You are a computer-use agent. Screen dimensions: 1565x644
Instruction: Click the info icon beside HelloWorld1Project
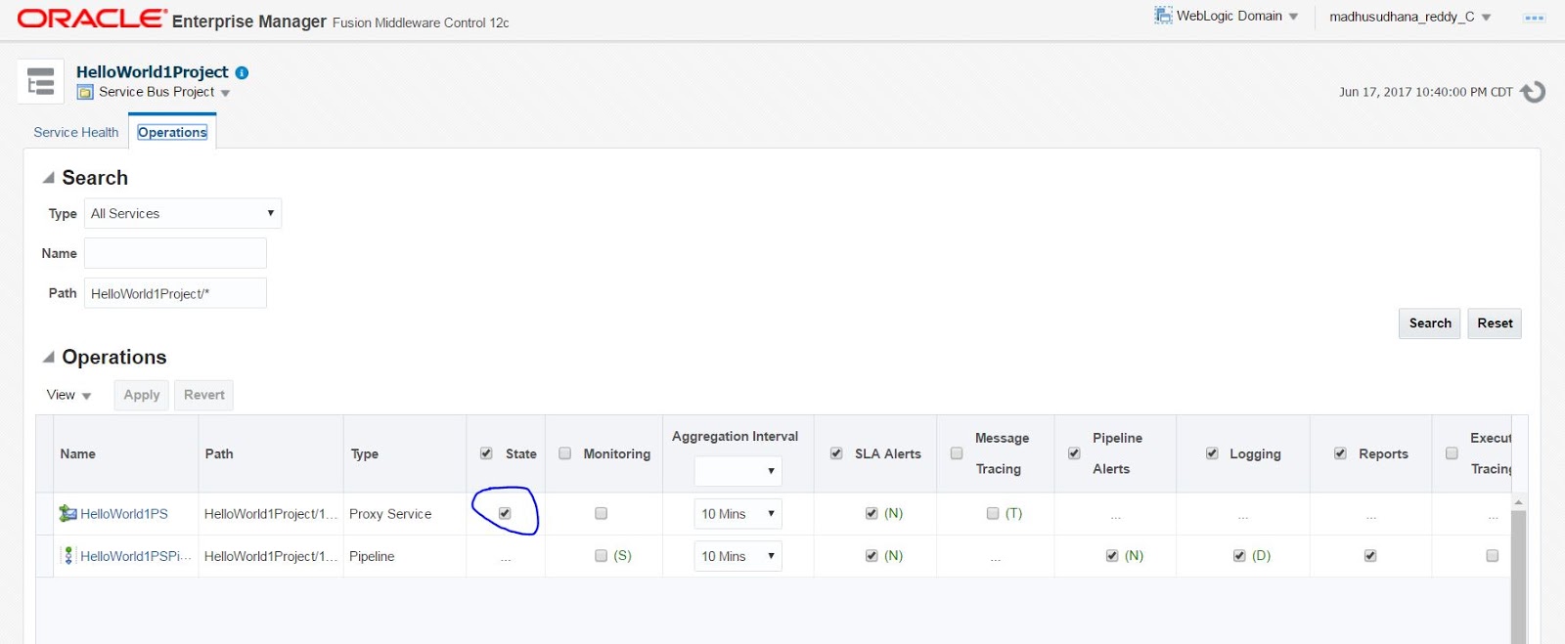[x=243, y=72]
